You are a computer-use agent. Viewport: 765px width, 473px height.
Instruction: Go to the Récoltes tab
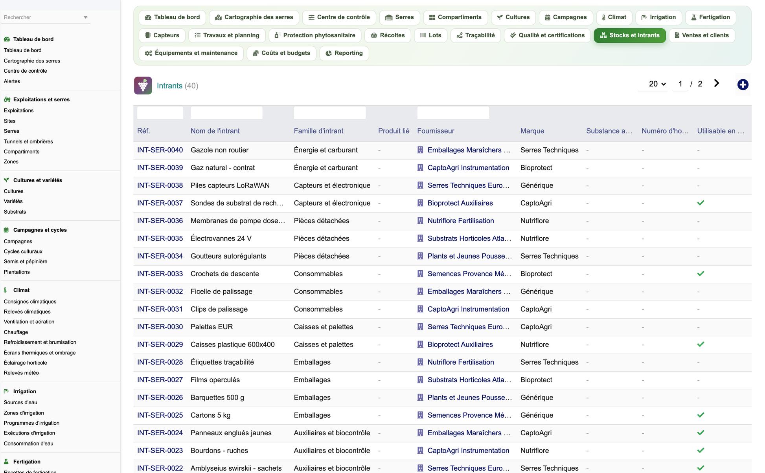pyautogui.click(x=388, y=35)
